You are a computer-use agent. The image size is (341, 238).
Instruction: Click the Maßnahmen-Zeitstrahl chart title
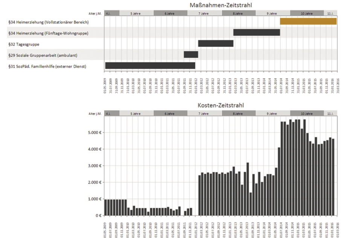[220, 5]
